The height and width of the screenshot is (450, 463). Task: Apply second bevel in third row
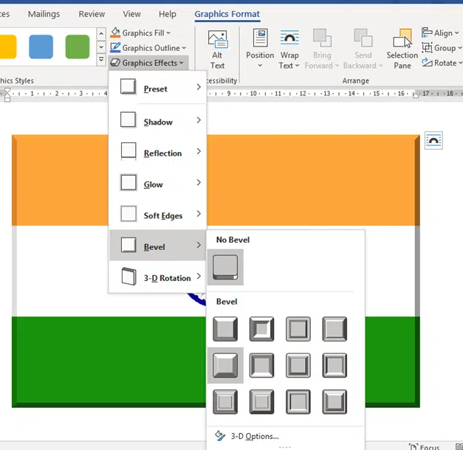[x=261, y=402]
